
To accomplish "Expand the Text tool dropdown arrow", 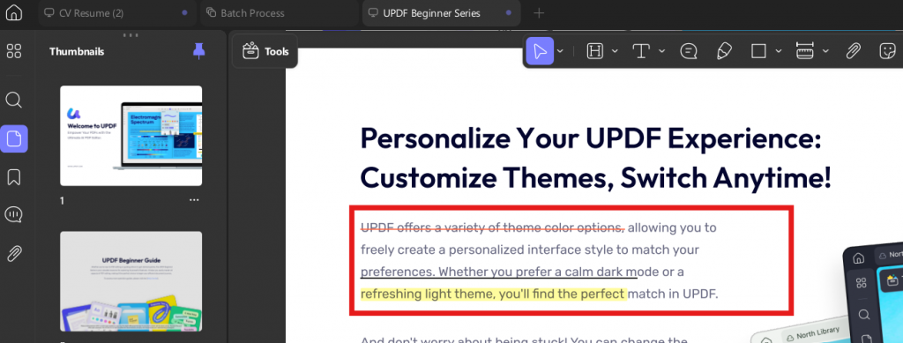I will 661,51.
